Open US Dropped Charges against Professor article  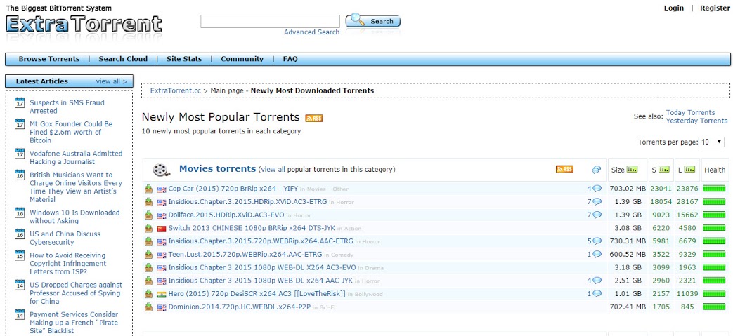(x=76, y=293)
